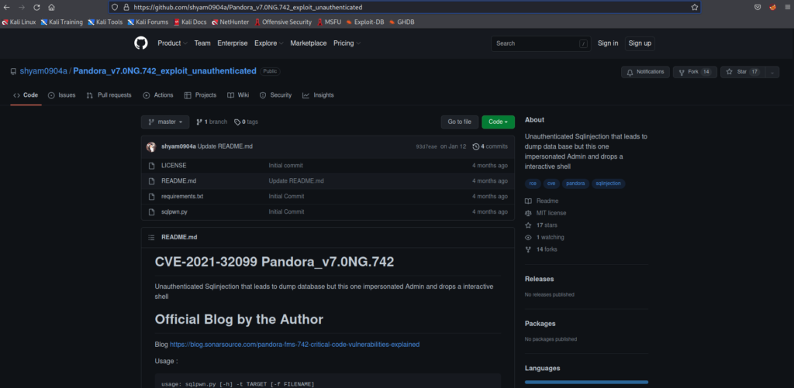The width and height of the screenshot is (794, 388).
Task: Click the shield tracking protection icon
Action: [x=115, y=8]
